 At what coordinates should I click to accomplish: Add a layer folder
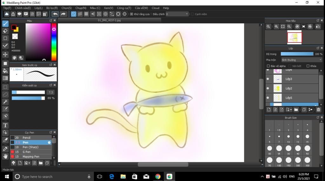296,110
